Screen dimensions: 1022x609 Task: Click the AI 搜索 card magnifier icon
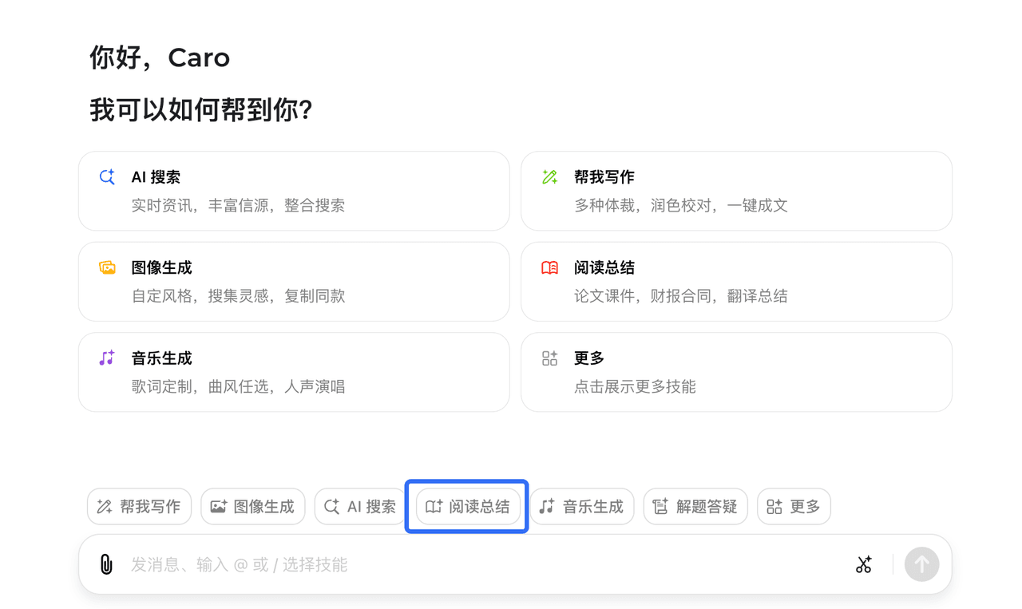pos(107,177)
